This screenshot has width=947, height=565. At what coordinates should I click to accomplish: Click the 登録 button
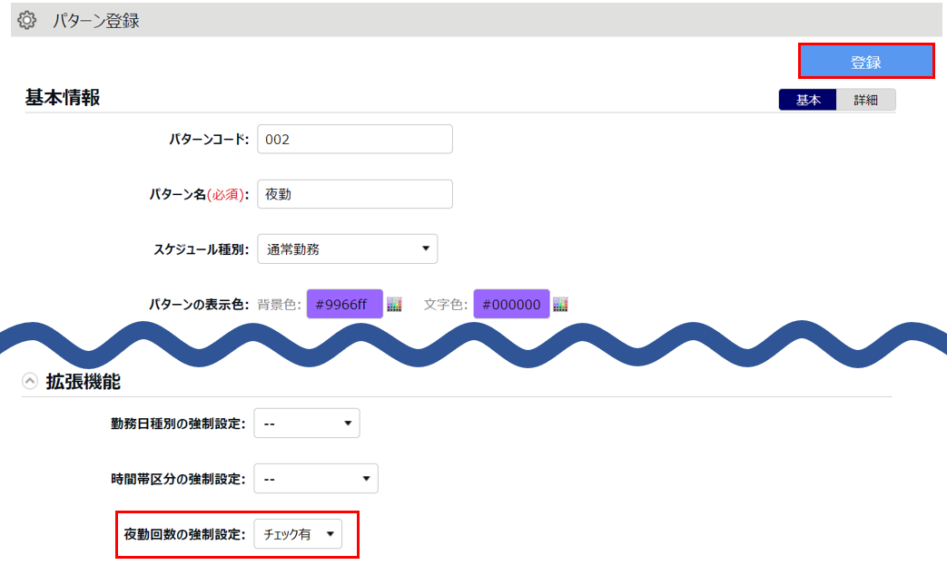pos(866,61)
